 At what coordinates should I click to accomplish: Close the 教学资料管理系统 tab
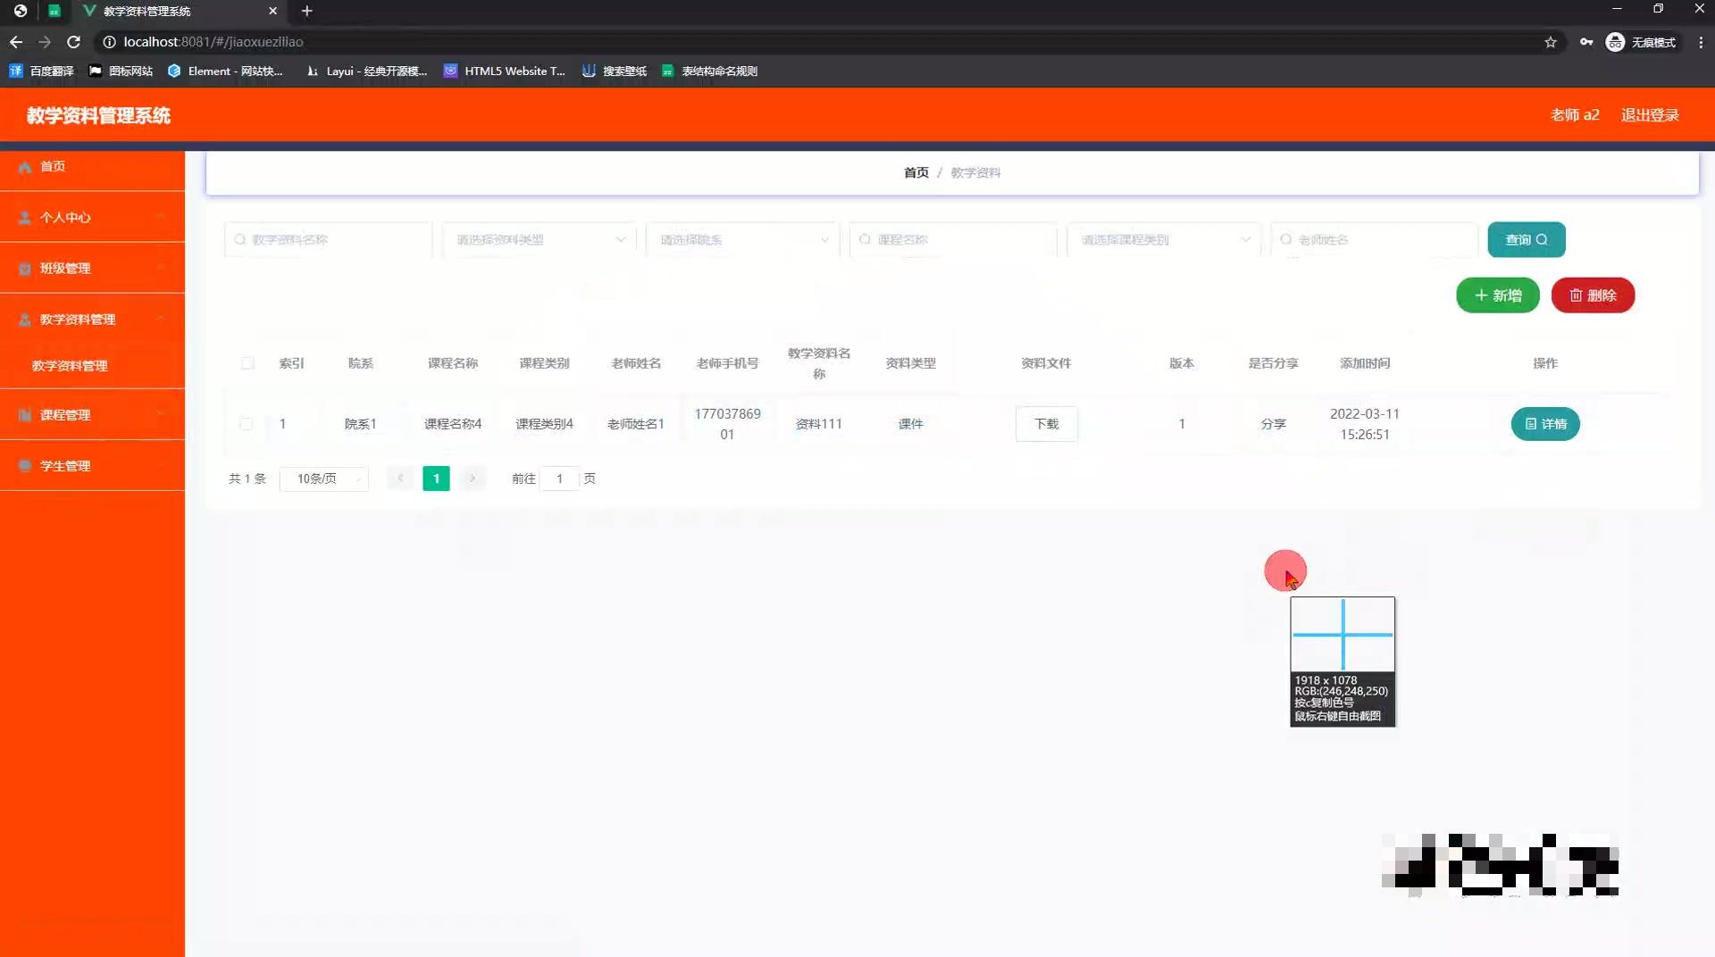click(272, 11)
